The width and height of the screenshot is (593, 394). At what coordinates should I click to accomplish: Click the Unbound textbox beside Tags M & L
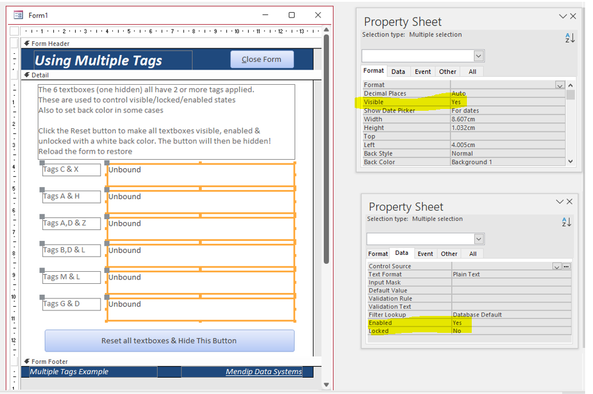pos(201,282)
